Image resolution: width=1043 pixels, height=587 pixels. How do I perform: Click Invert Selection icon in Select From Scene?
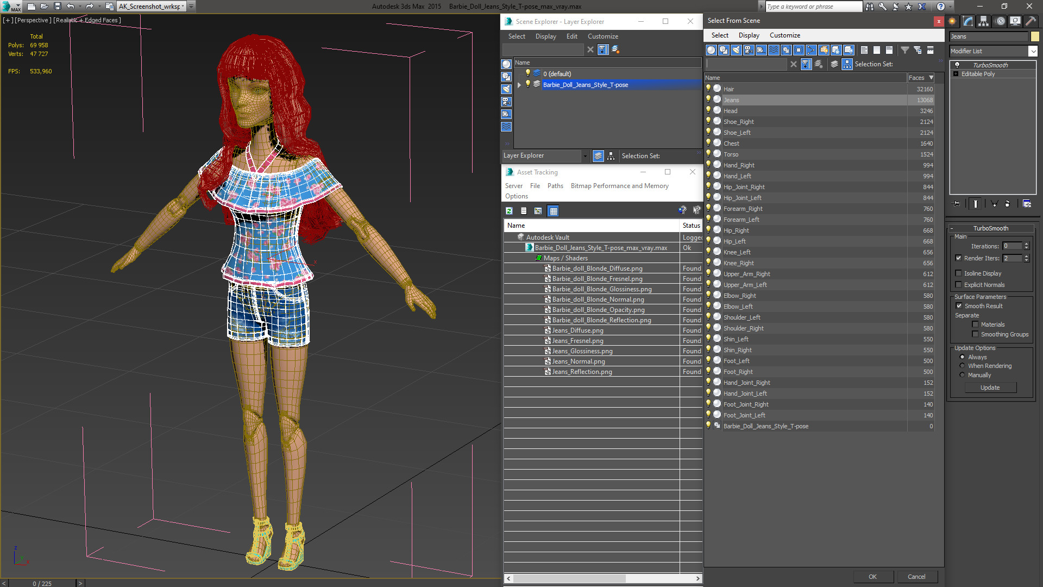(889, 50)
